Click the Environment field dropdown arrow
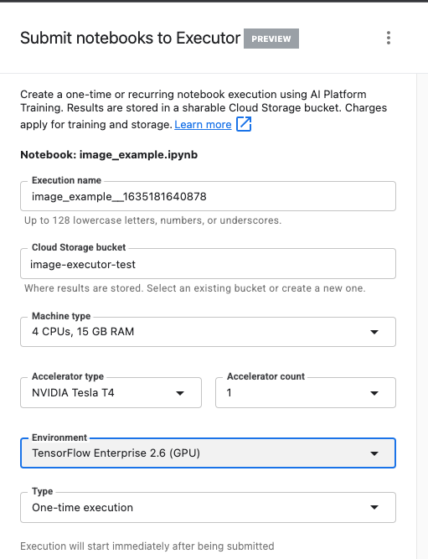Viewport: 428px width, 559px height. pos(374,453)
